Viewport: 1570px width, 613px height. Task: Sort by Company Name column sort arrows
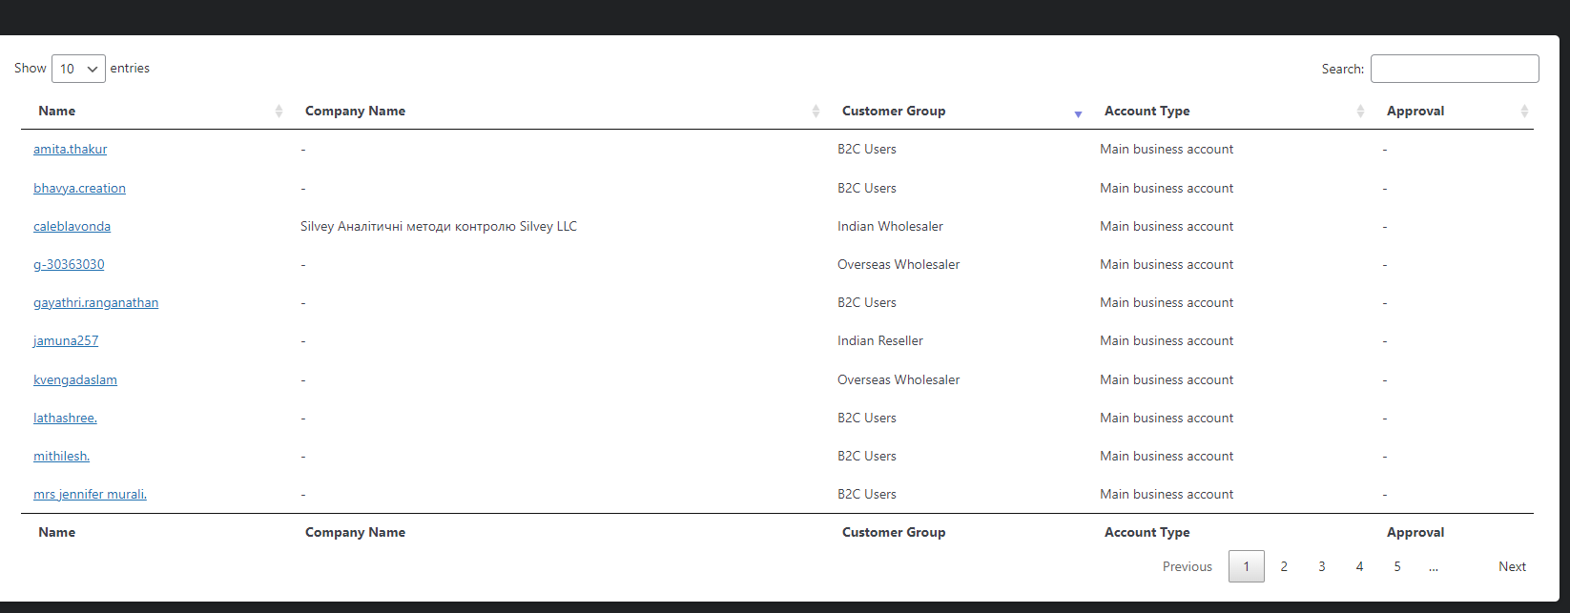click(816, 112)
